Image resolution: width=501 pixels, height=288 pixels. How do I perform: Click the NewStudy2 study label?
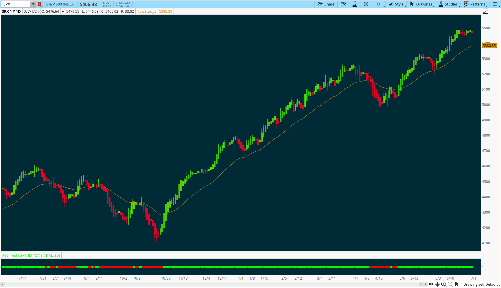pos(146,12)
